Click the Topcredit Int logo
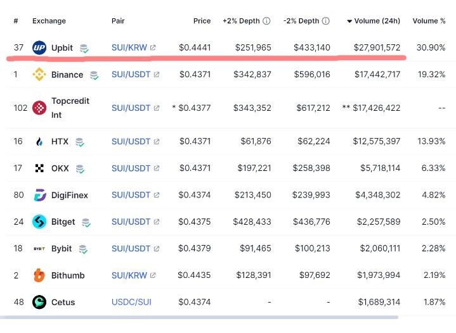 [39, 108]
